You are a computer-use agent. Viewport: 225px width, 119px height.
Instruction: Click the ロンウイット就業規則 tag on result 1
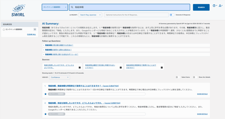[56, 94]
